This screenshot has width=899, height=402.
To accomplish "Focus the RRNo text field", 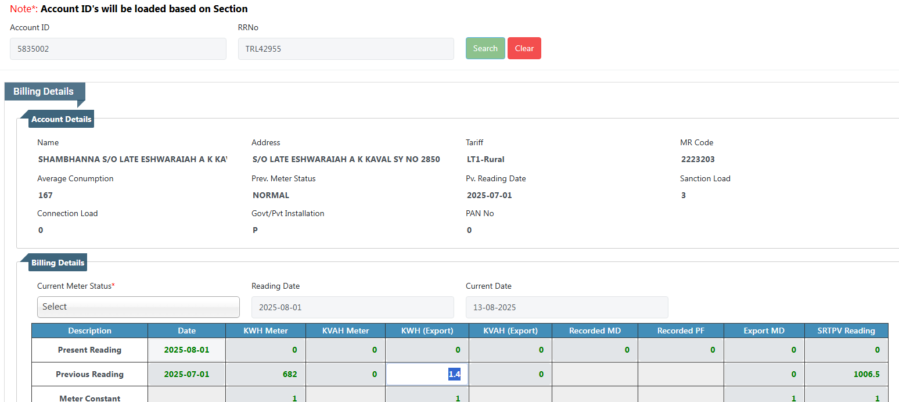I will [346, 49].
